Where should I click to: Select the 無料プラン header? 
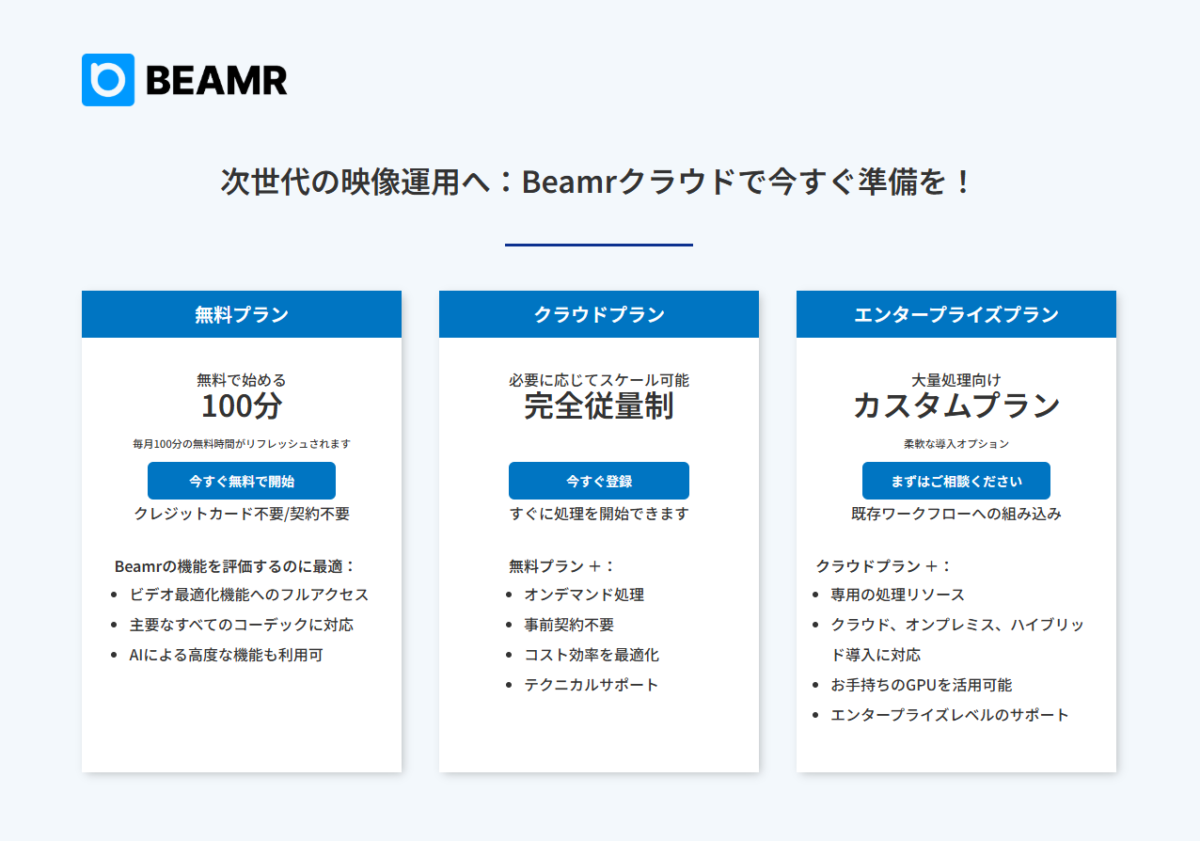[x=241, y=314]
